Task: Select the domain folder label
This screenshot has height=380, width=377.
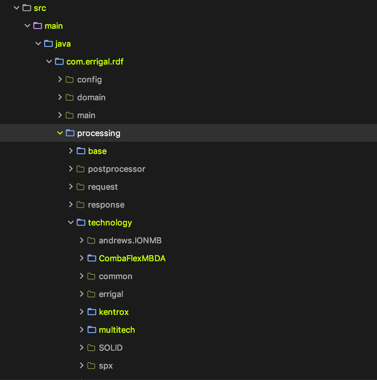Action: [x=91, y=97]
